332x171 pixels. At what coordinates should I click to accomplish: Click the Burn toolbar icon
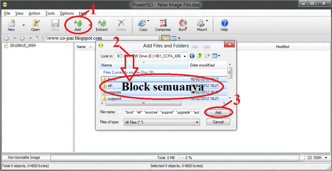pos(182,25)
